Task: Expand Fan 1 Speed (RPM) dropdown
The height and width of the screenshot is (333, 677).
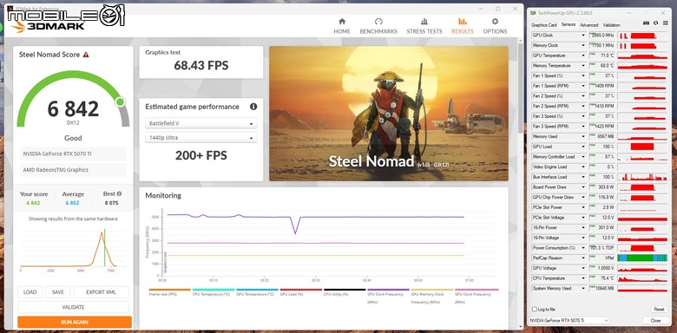Action: point(583,86)
